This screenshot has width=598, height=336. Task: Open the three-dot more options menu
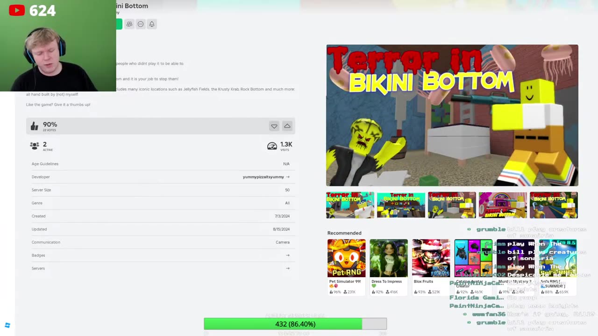tap(141, 24)
